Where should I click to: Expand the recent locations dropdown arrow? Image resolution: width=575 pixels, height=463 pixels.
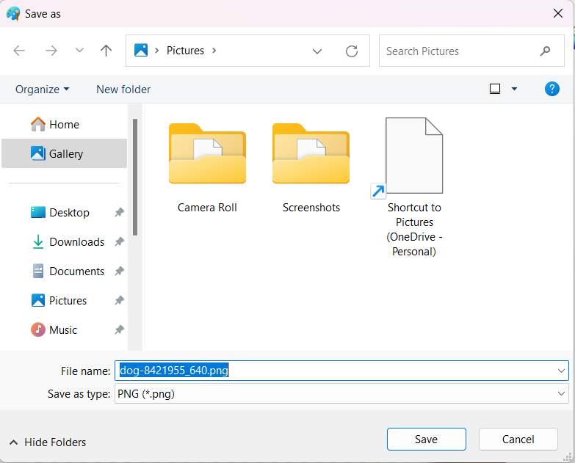(x=79, y=51)
